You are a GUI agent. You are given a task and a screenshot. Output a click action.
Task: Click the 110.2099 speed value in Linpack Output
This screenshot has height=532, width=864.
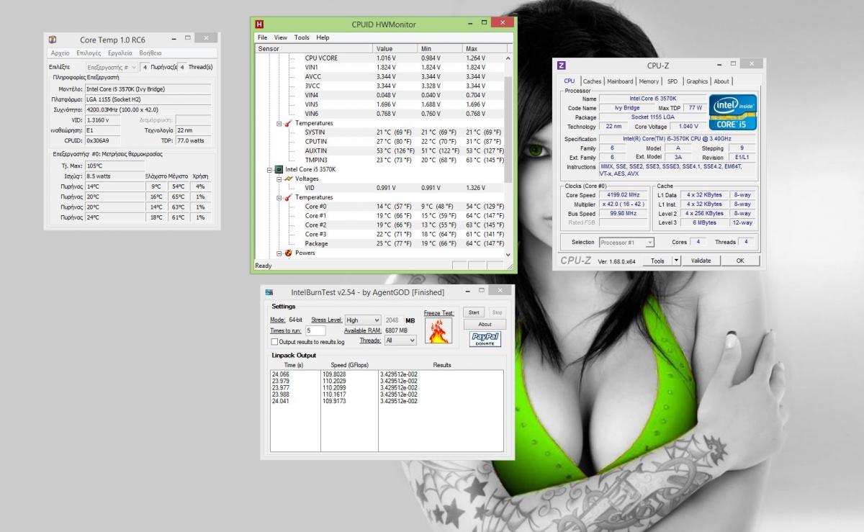(x=335, y=388)
